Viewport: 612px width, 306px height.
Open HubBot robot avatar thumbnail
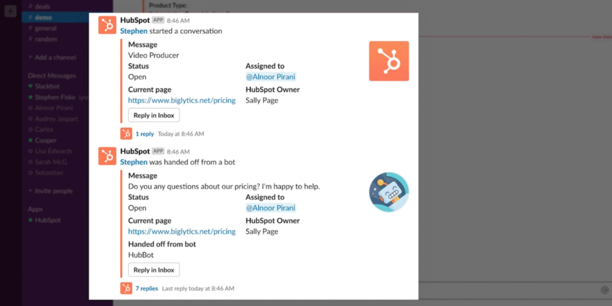[x=388, y=192]
